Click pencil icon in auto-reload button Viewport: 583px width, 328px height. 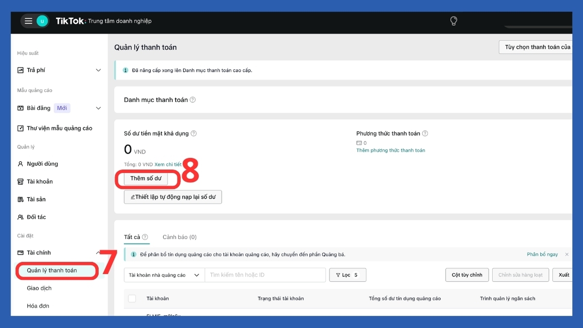pyautogui.click(x=133, y=197)
